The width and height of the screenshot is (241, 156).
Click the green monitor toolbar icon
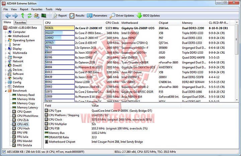[x=44, y=15]
